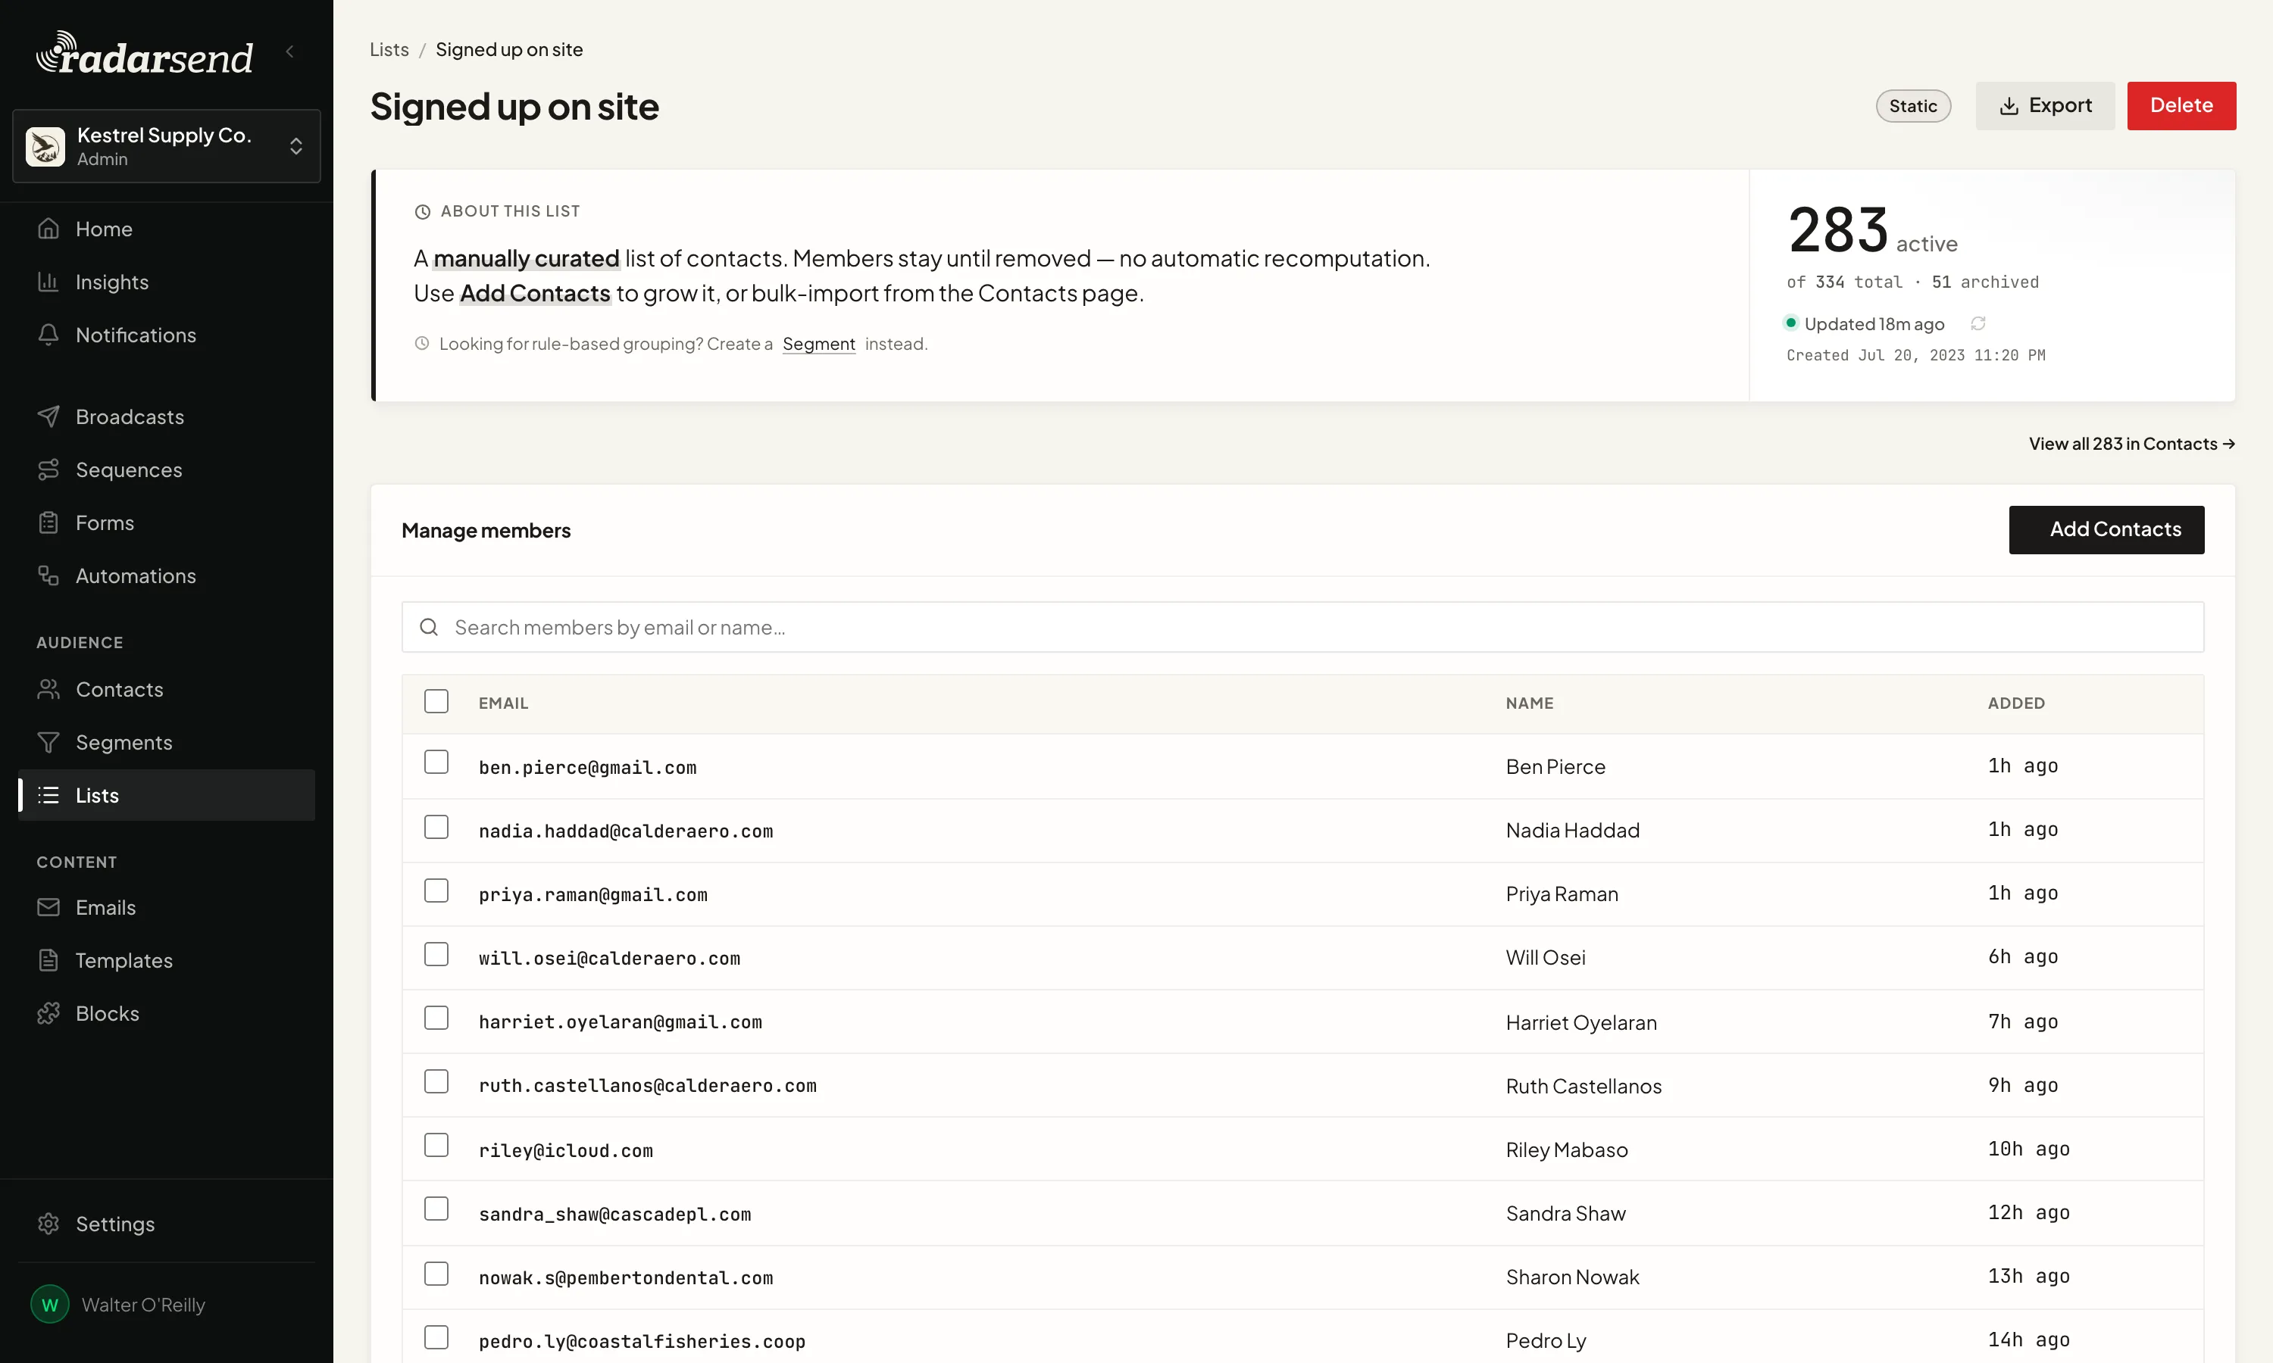Click the Walter O'Reilly user avatar

49,1304
